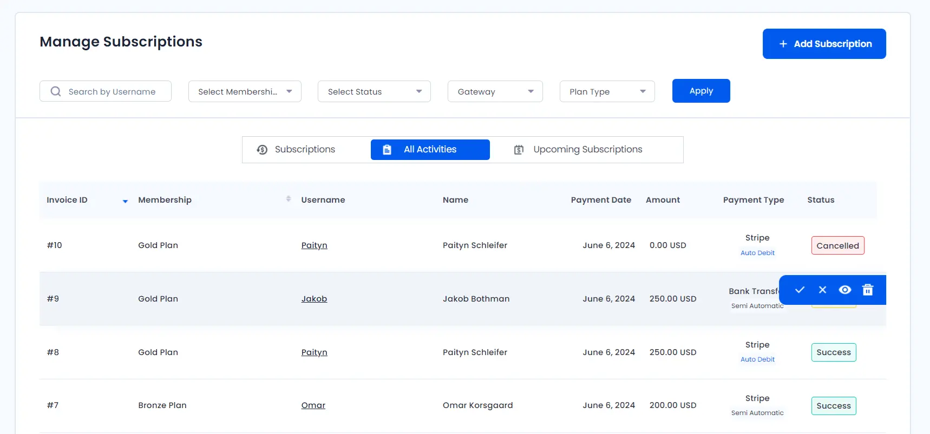
Task: Click the Success badge for invoice #7
Action: coord(834,406)
